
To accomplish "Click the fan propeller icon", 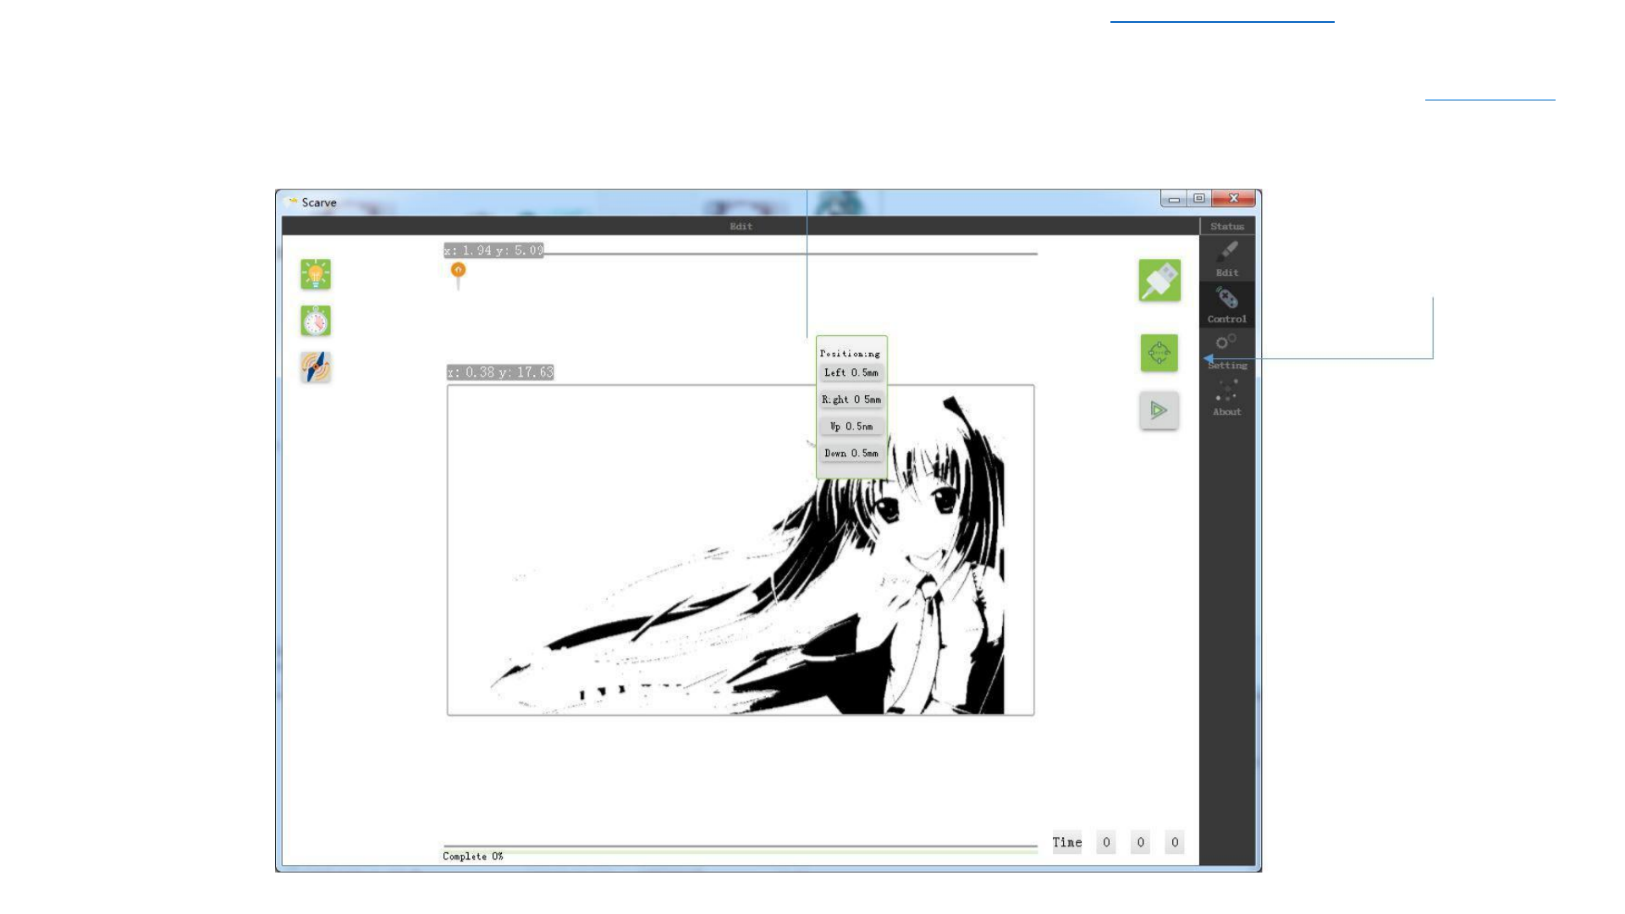I will (x=316, y=367).
